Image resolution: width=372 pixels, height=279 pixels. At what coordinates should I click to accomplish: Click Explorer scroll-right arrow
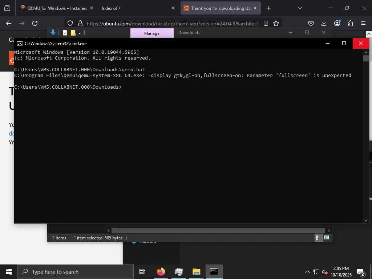(329, 230)
